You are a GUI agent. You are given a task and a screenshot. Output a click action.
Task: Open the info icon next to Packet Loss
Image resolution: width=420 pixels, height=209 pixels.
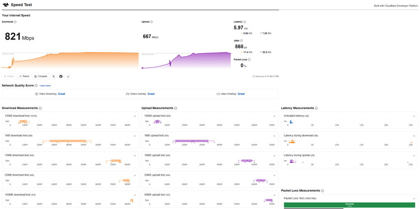[x=249, y=60]
